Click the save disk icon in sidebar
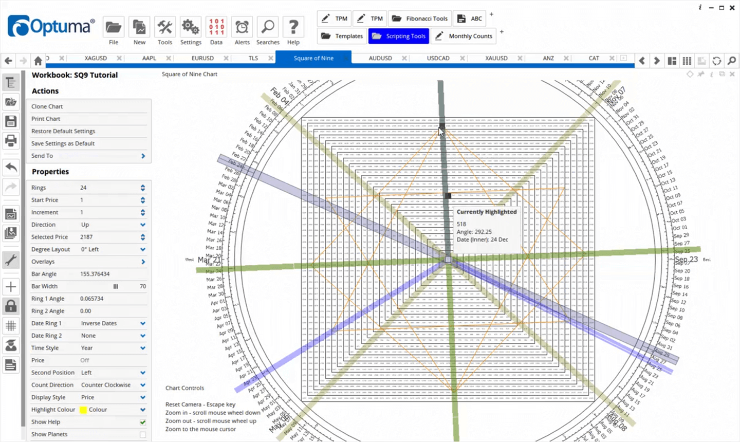Screen dimensions: 740x442 11,121
